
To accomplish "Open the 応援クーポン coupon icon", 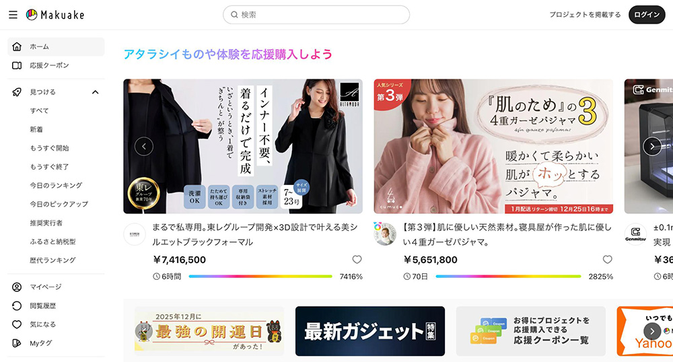I will (x=17, y=65).
